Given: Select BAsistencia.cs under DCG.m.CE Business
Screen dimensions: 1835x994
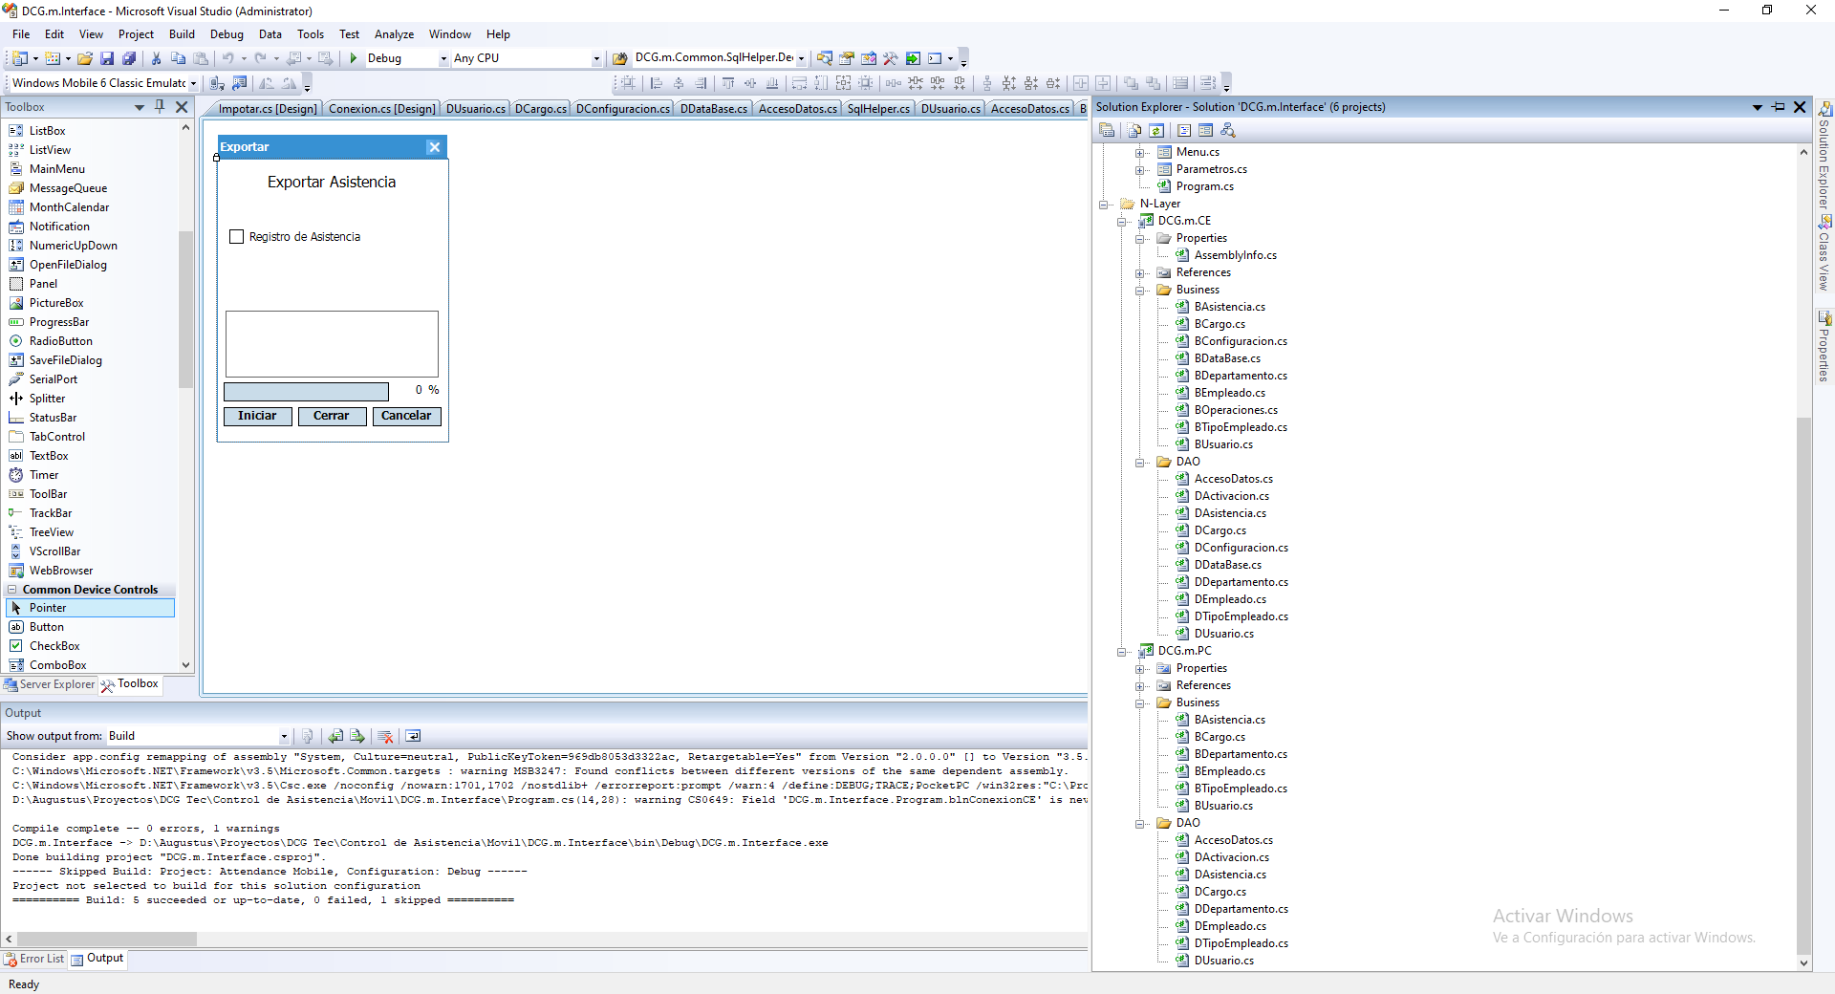Looking at the screenshot, I should pyautogui.click(x=1229, y=307).
